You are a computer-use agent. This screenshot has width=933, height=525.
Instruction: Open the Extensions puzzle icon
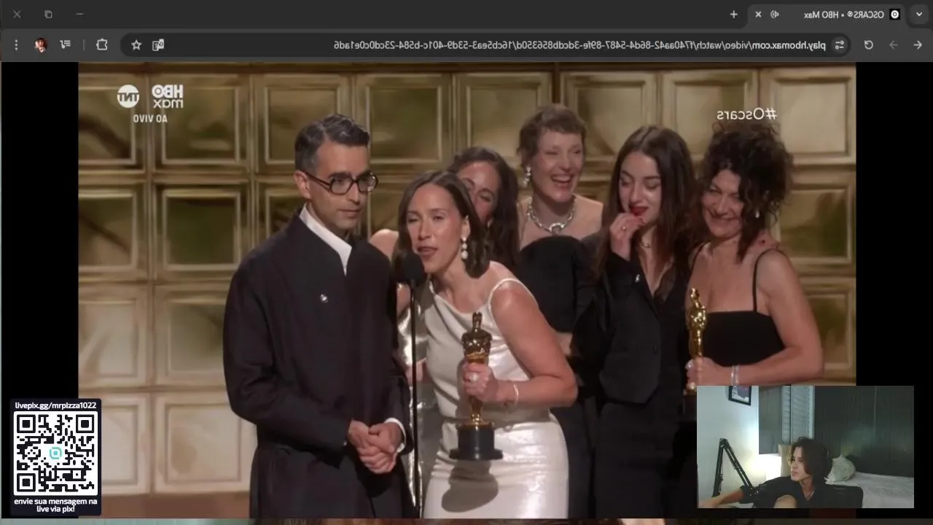pos(102,44)
